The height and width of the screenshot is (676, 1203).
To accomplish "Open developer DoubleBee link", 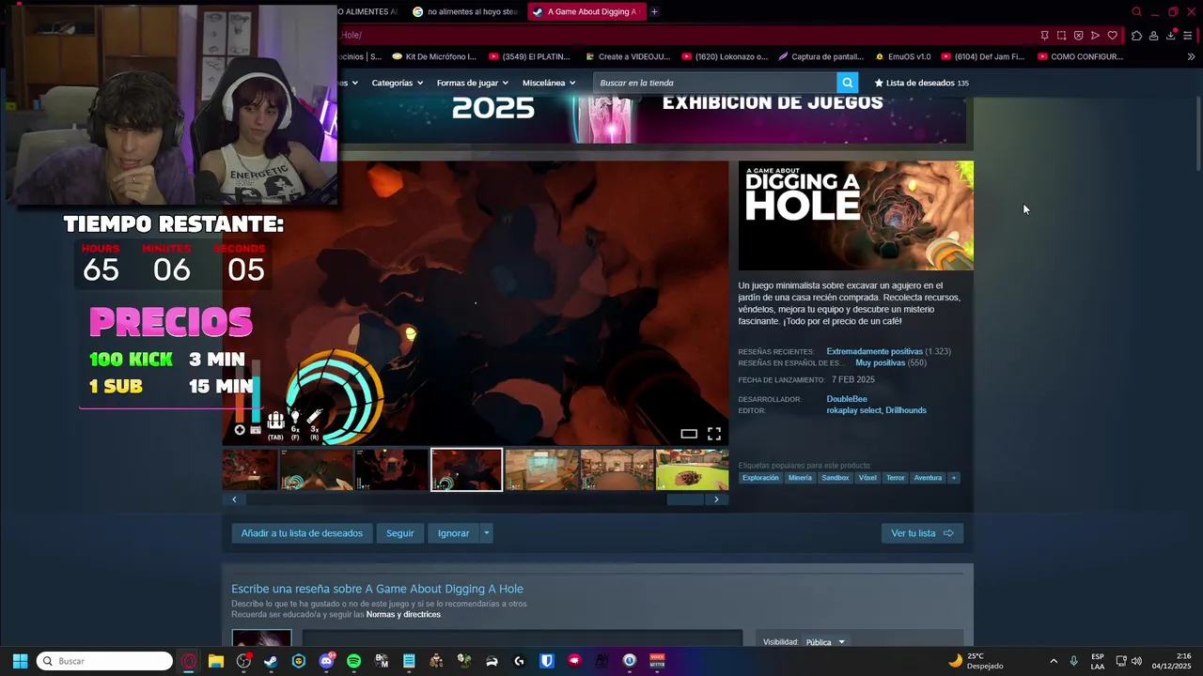I will [x=847, y=399].
